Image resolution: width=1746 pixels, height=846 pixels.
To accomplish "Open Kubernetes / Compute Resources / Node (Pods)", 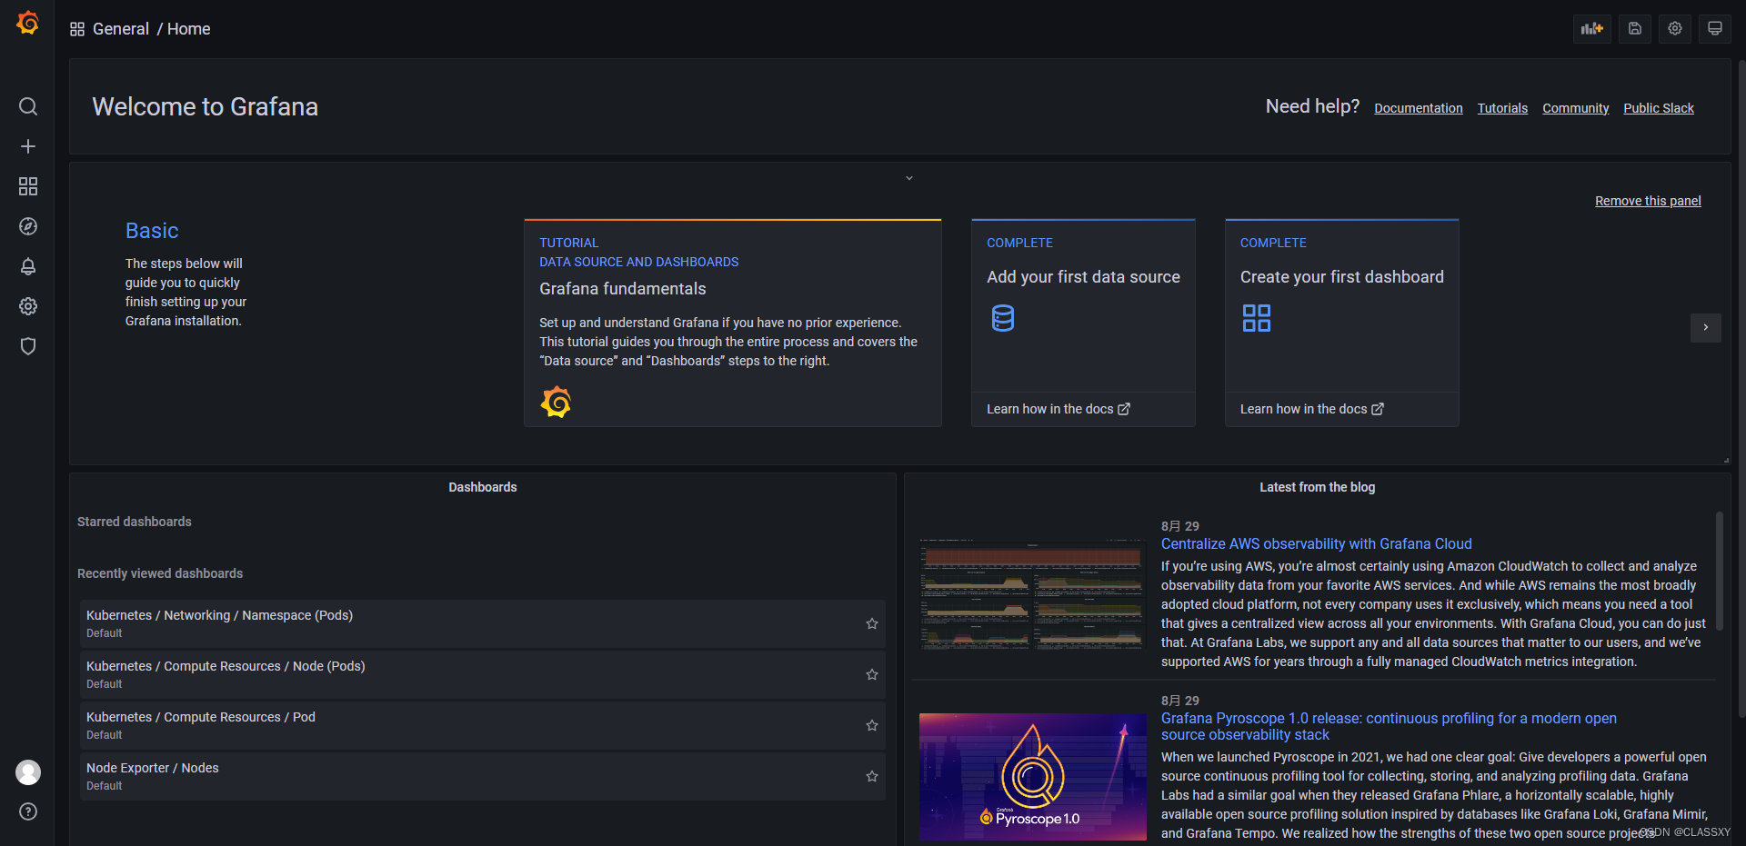I will coord(482,674).
